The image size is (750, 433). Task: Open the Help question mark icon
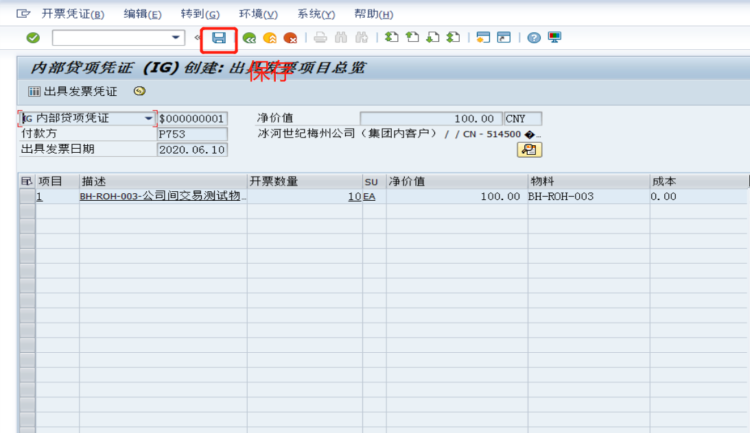(x=534, y=38)
